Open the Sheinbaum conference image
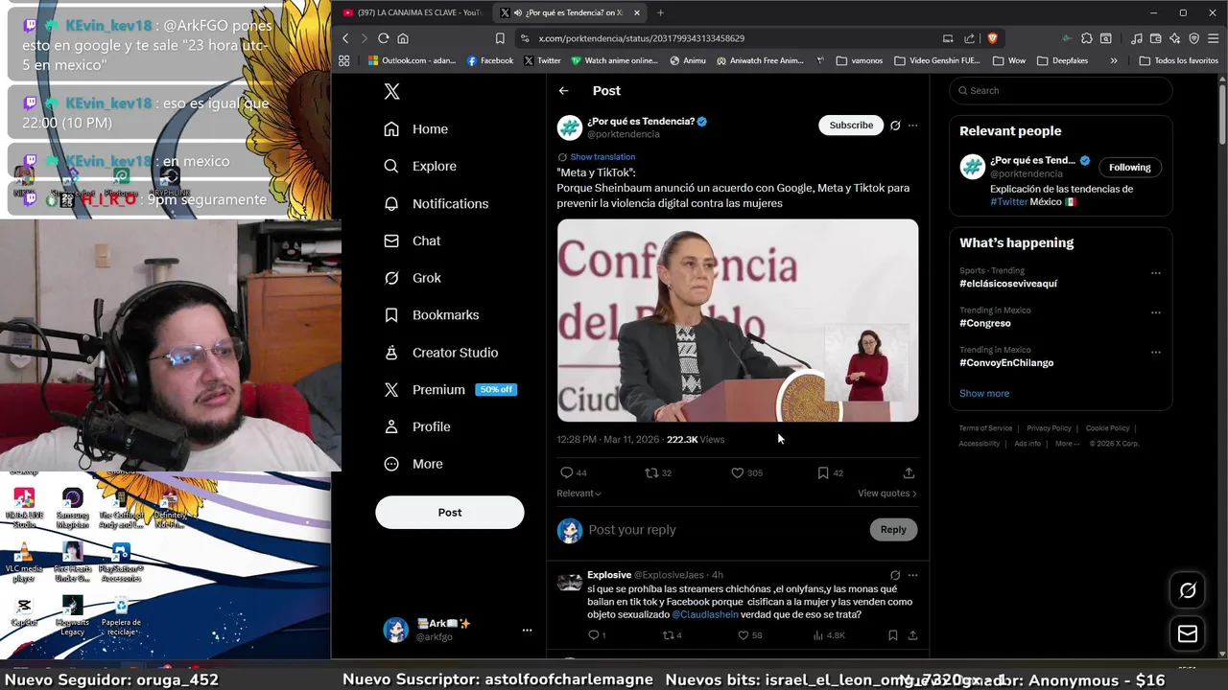The width and height of the screenshot is (1228, 690). coord(738,320)
